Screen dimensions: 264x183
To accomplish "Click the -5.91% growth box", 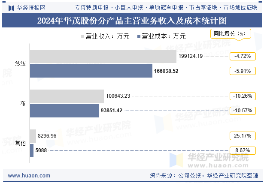I will [243, 71].
